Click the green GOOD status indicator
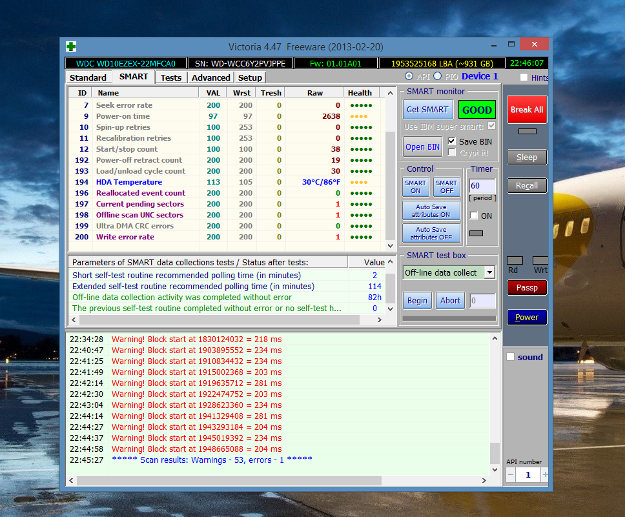Viewport: 625px width, 517px height. click(x=477, y=110)
